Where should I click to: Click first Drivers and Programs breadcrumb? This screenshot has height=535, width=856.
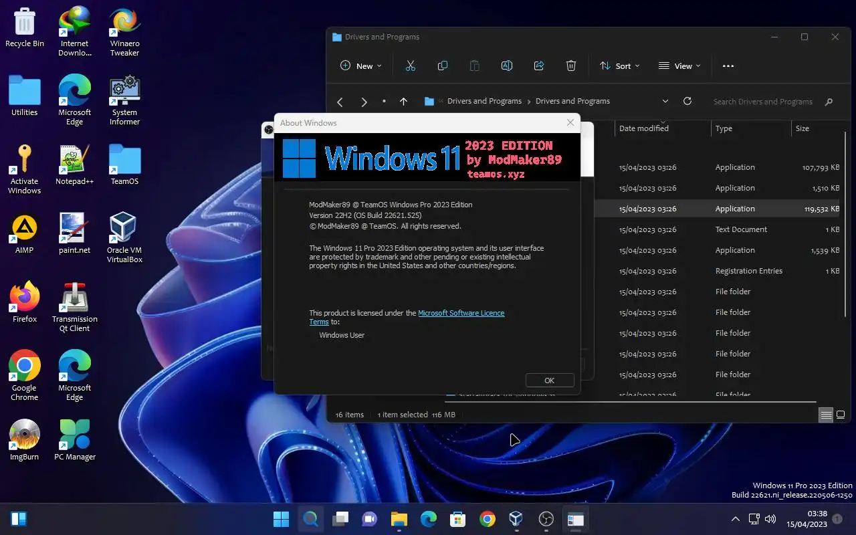[x=484, y=101]
